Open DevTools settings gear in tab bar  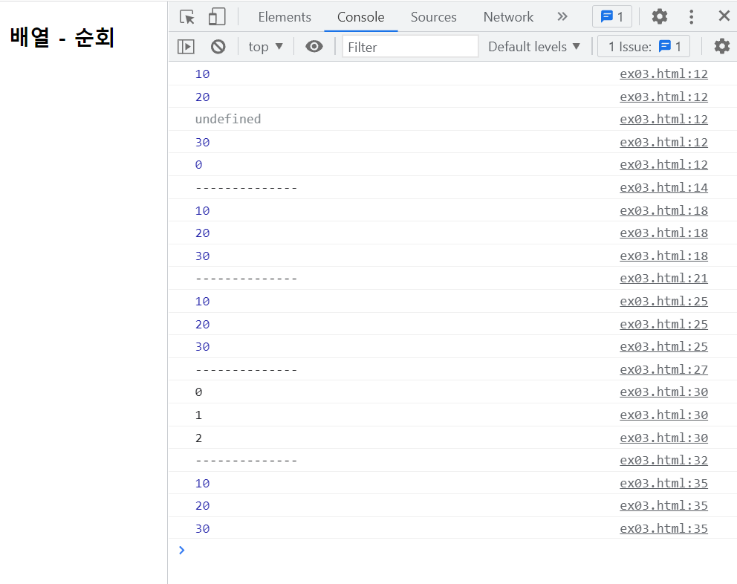[x=660, y=17]
